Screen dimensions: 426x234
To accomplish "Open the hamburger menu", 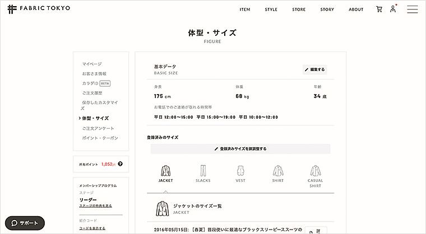I will pos(412,9).
